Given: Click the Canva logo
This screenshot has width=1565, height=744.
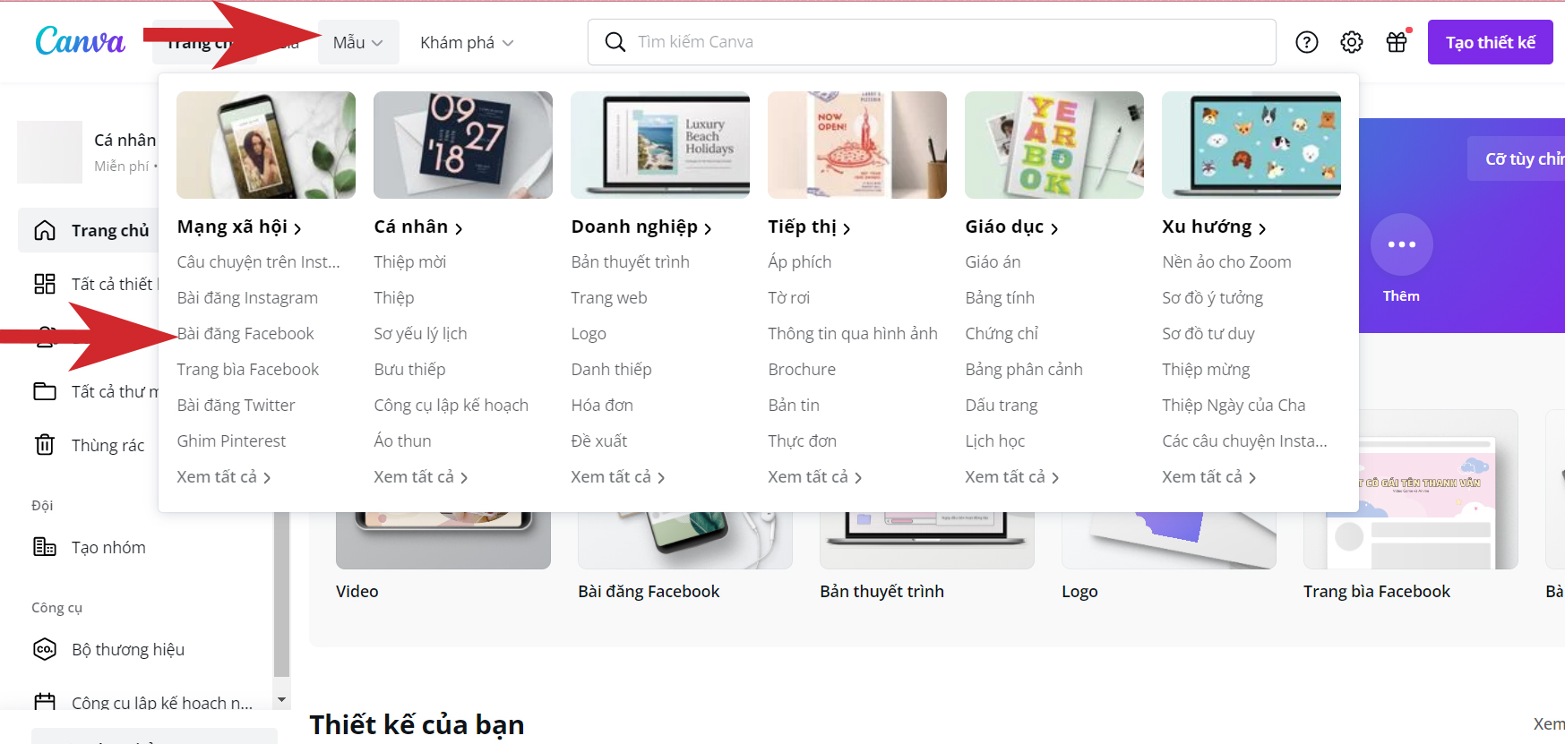Looking at the screenshot, I should [80, 41].
